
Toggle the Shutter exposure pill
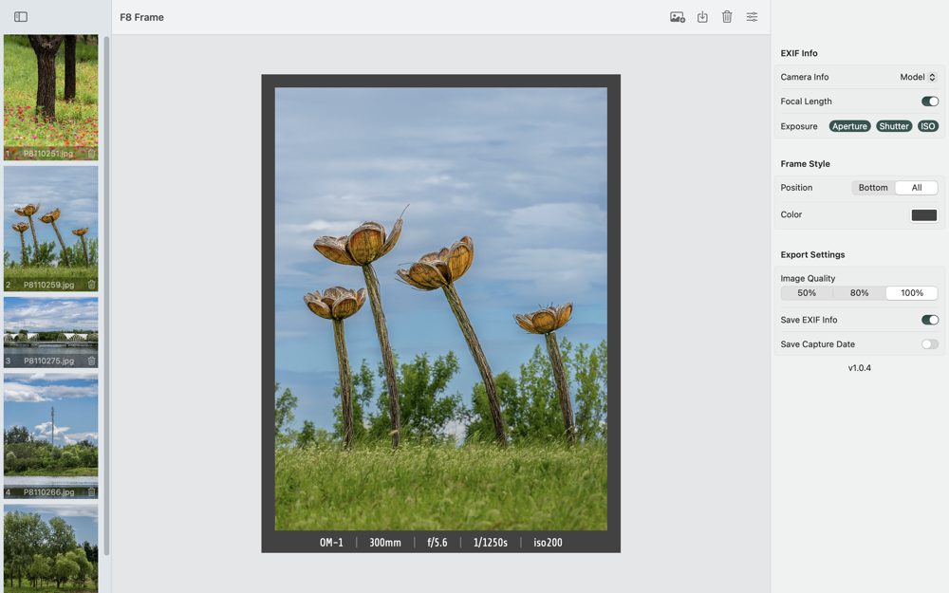894,126
